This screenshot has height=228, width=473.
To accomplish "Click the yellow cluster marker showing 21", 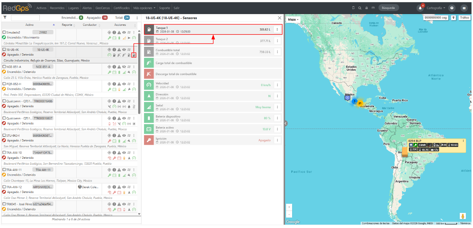I will pyautogui.click(x=360, y=103).
